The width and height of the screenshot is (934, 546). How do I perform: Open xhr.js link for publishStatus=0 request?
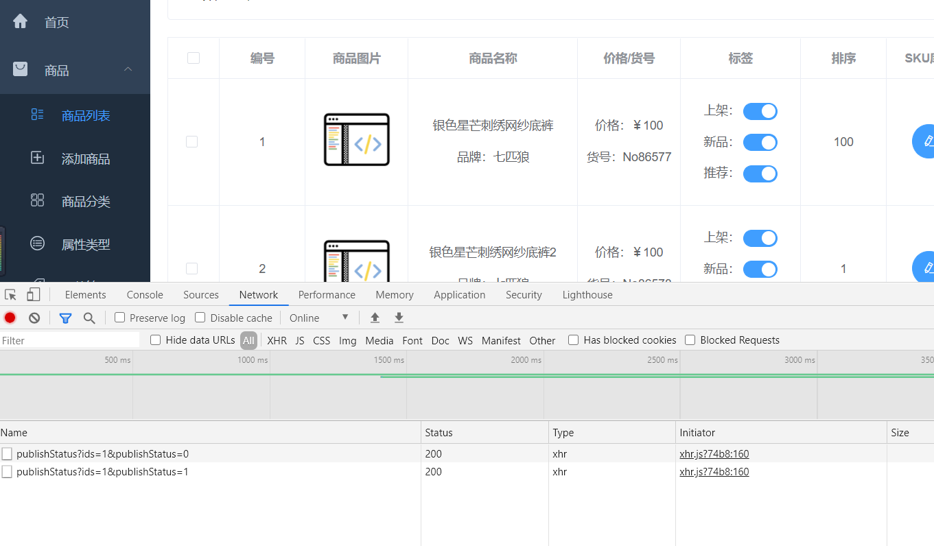coord(714,453)
